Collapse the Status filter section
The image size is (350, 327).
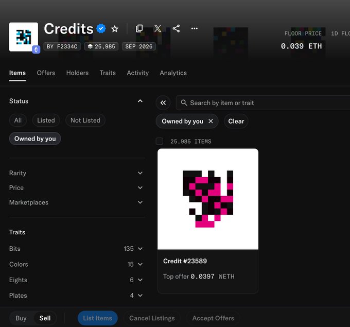(x=140, y=101)
